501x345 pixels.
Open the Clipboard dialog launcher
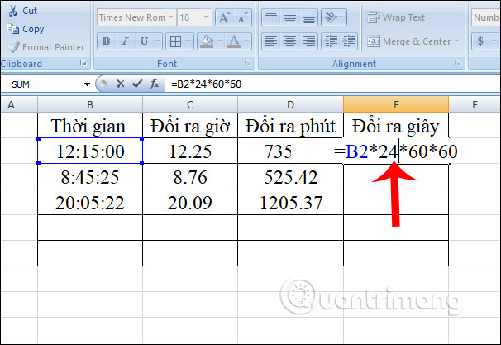pyautogui.click(x=83, y=63)
